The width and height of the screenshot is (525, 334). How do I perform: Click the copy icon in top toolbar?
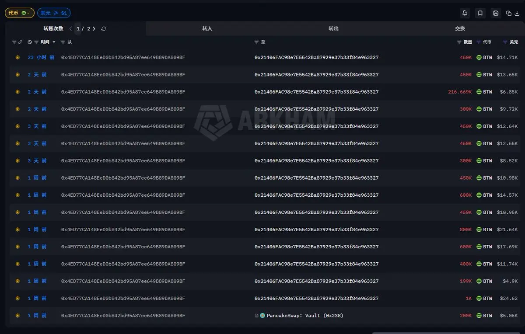(509, 14)
